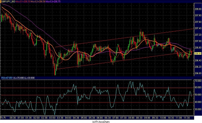Click the 207.60 price axis label
The height and width of the screenshot is (123, 202).
tap(198, 22)
